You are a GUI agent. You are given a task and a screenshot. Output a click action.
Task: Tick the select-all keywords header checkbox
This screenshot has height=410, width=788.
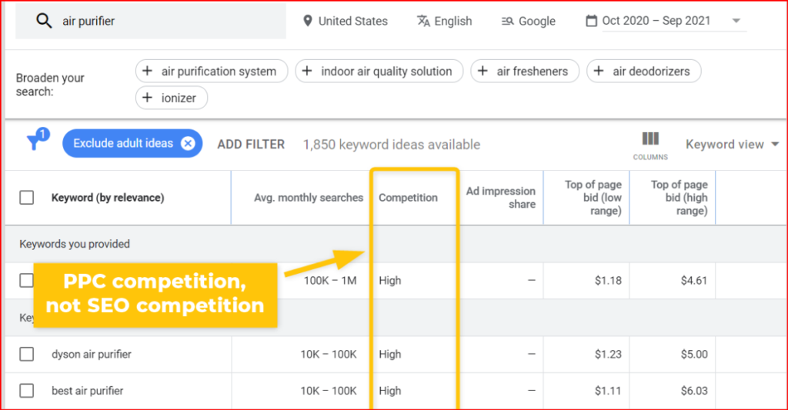[x=27, y=198]
